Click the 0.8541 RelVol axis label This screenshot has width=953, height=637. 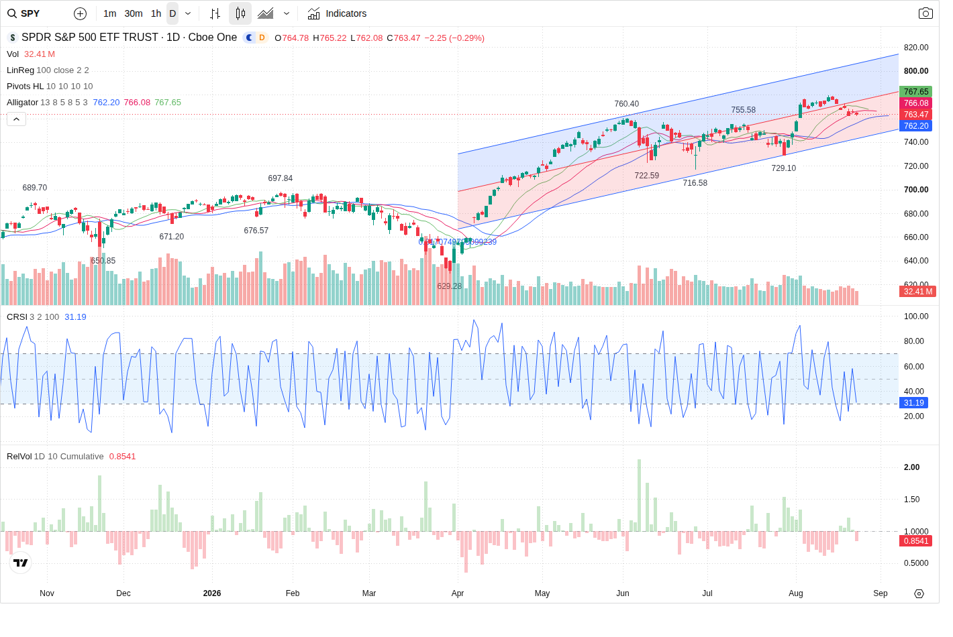[916, 541]
